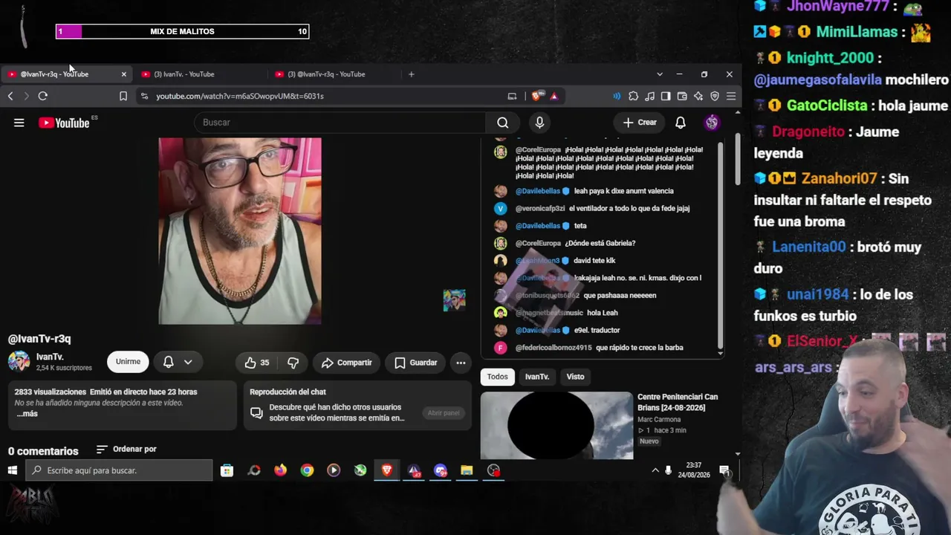Open the Windows action center notification icon
This screenshot has height=535, width=951.
point(724,470)
